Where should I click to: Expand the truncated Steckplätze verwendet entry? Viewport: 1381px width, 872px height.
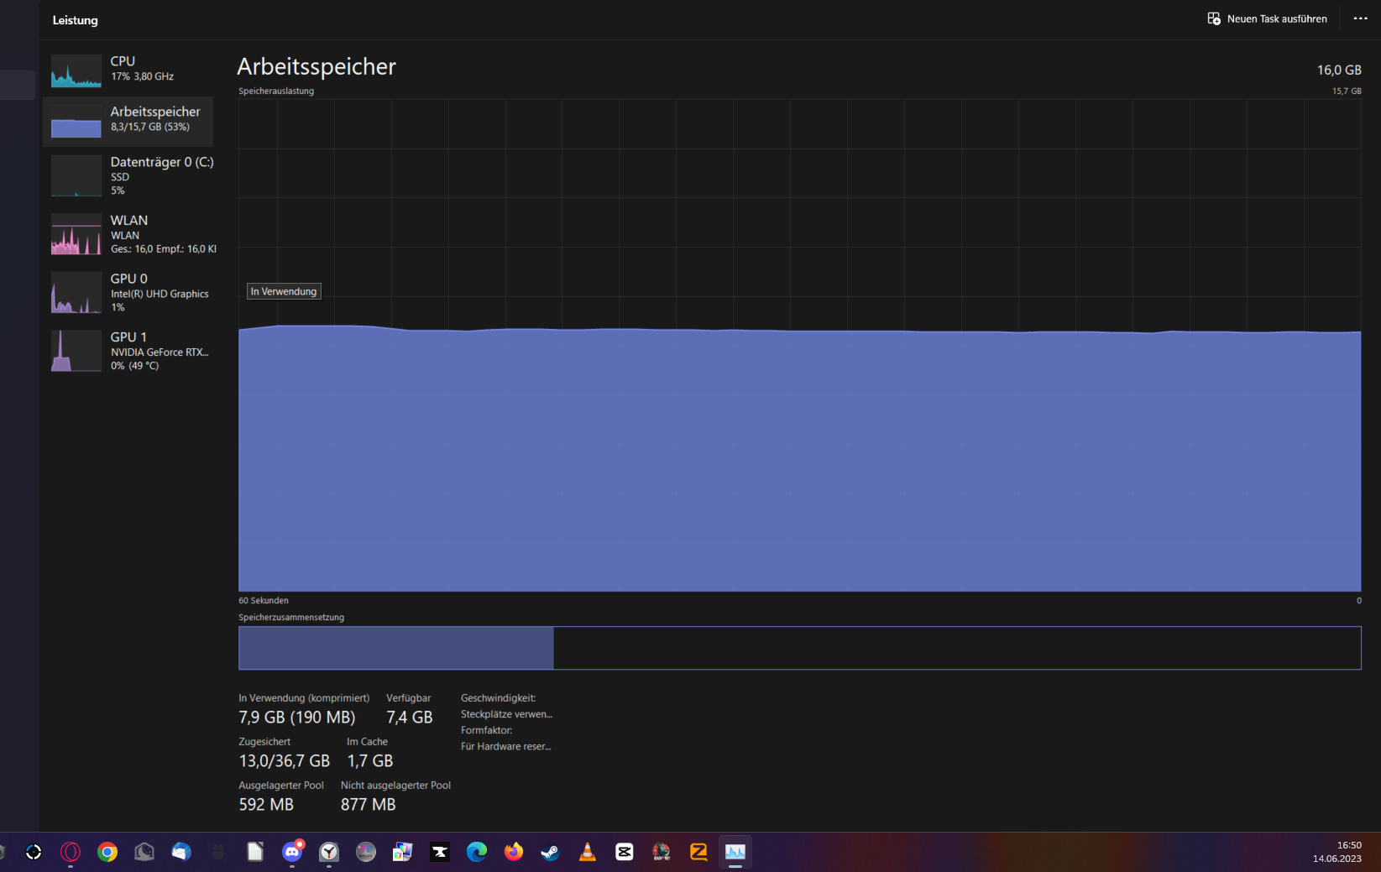[505, 714]
